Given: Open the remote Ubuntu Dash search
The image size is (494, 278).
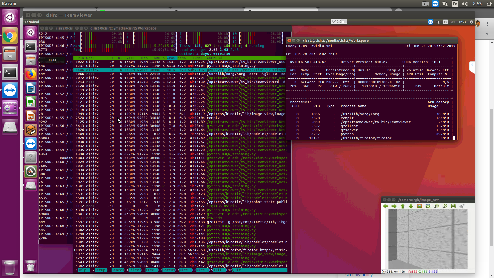Looking at the screenshot, I should (31, 32).
